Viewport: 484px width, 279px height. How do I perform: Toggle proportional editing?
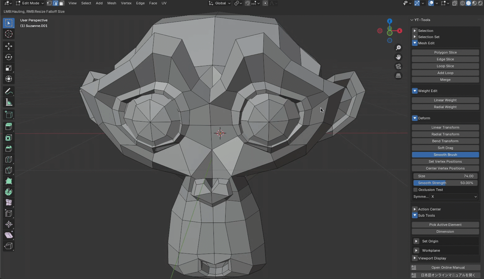pyautogui.click(x=265, y=3)
